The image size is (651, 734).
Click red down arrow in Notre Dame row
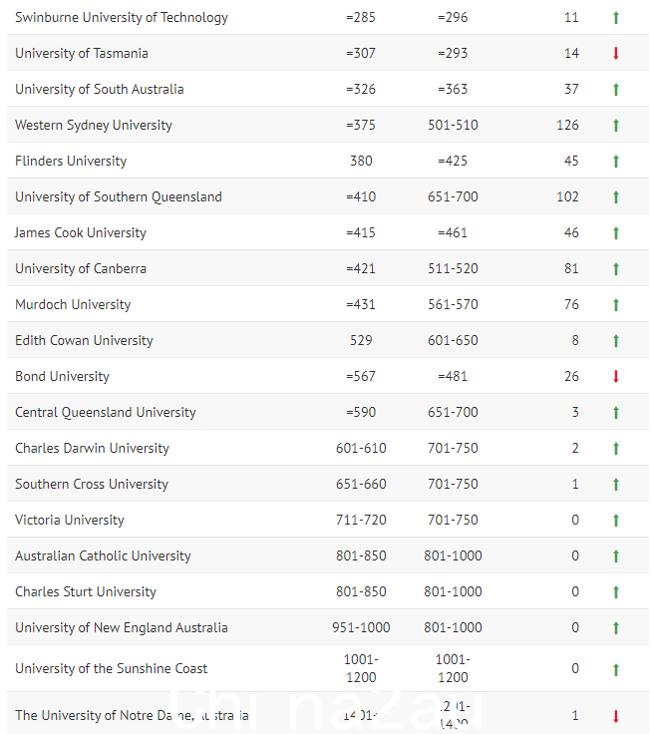[x=616, y=716]
